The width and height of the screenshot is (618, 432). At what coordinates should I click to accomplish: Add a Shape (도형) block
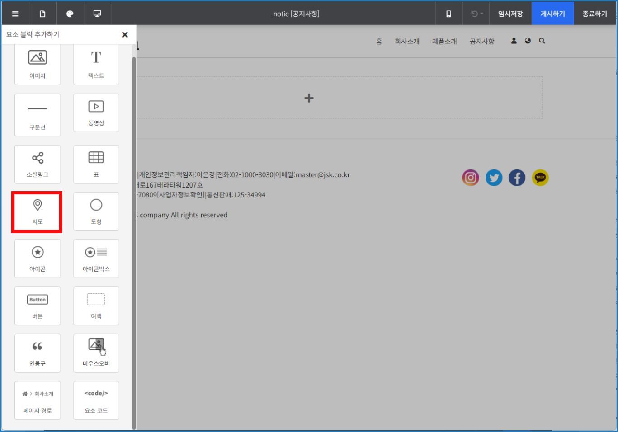click(x=96, y=212)
